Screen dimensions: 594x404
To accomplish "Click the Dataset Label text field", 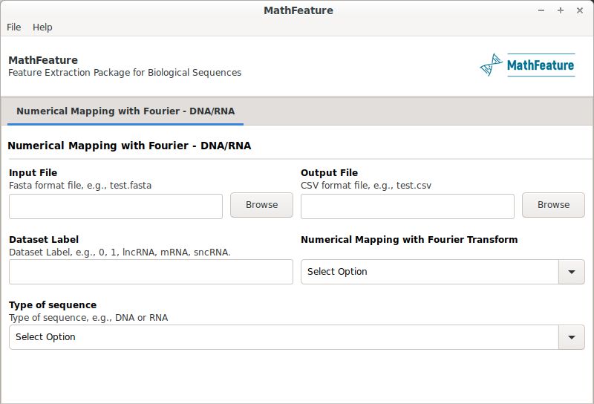I will (x=151, y=272).
